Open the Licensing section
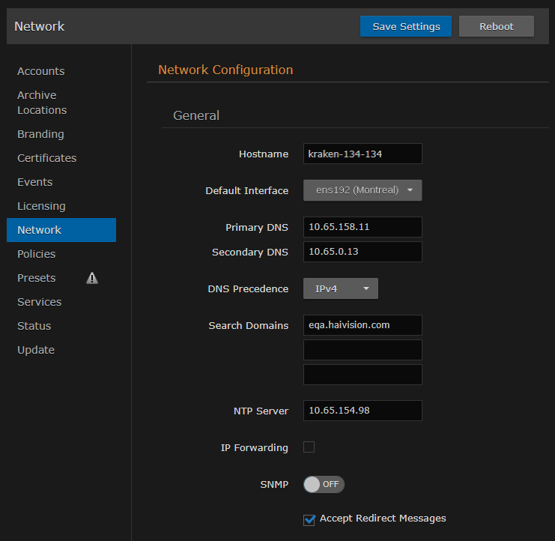 pos(41,206)
